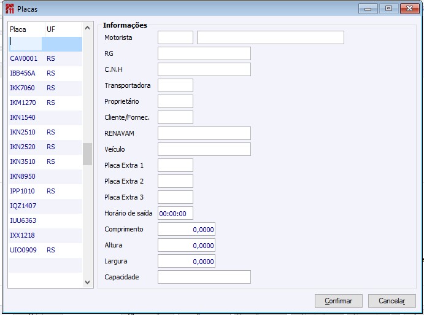Maximize the Placas window
The image size is (424, 315).
click(x=388, y=9)
